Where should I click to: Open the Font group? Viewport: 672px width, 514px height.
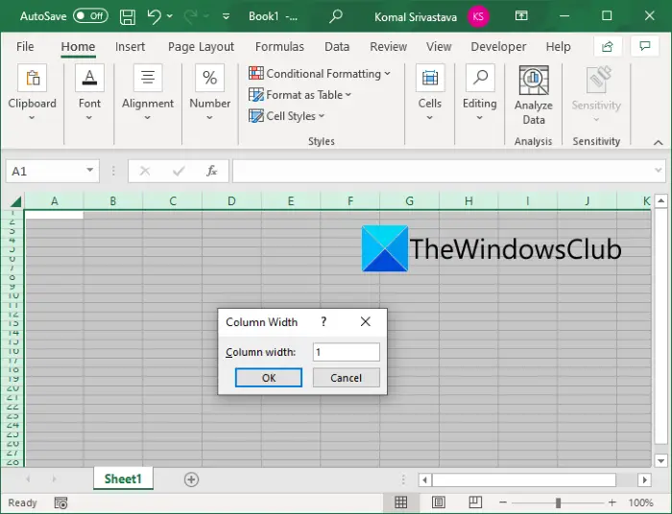pos(89,92)
